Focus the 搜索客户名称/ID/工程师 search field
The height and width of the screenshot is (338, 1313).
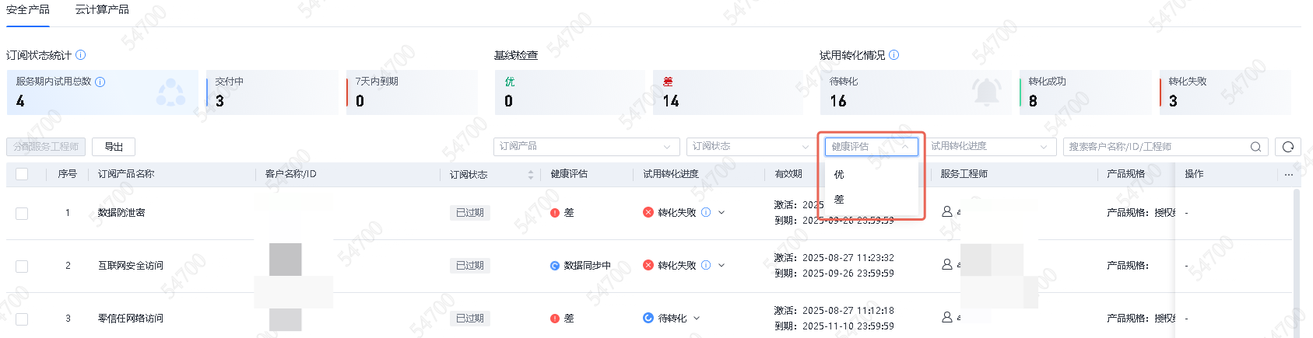pyautogui.click(x=1155, y=147)
